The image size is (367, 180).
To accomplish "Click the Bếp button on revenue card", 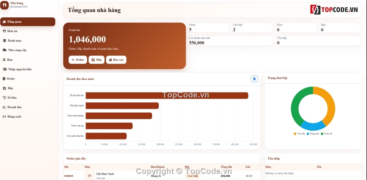I will coord(97,60).
